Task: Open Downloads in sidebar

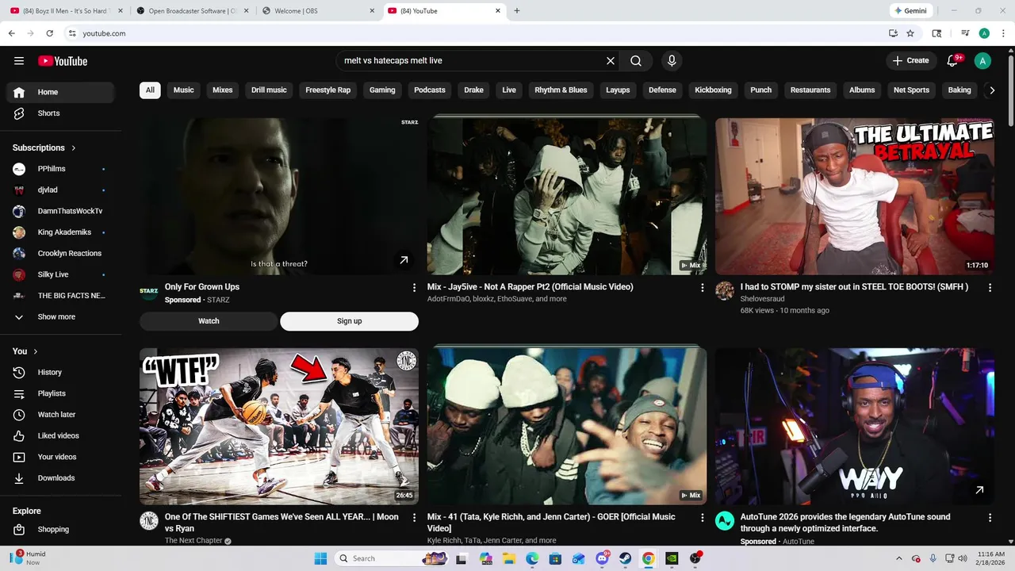Action: click(61, 478)
